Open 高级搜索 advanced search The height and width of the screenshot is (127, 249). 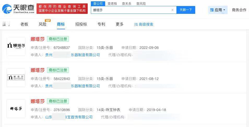click(144, 24)
